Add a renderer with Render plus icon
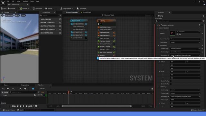 [x=114, y=55]
